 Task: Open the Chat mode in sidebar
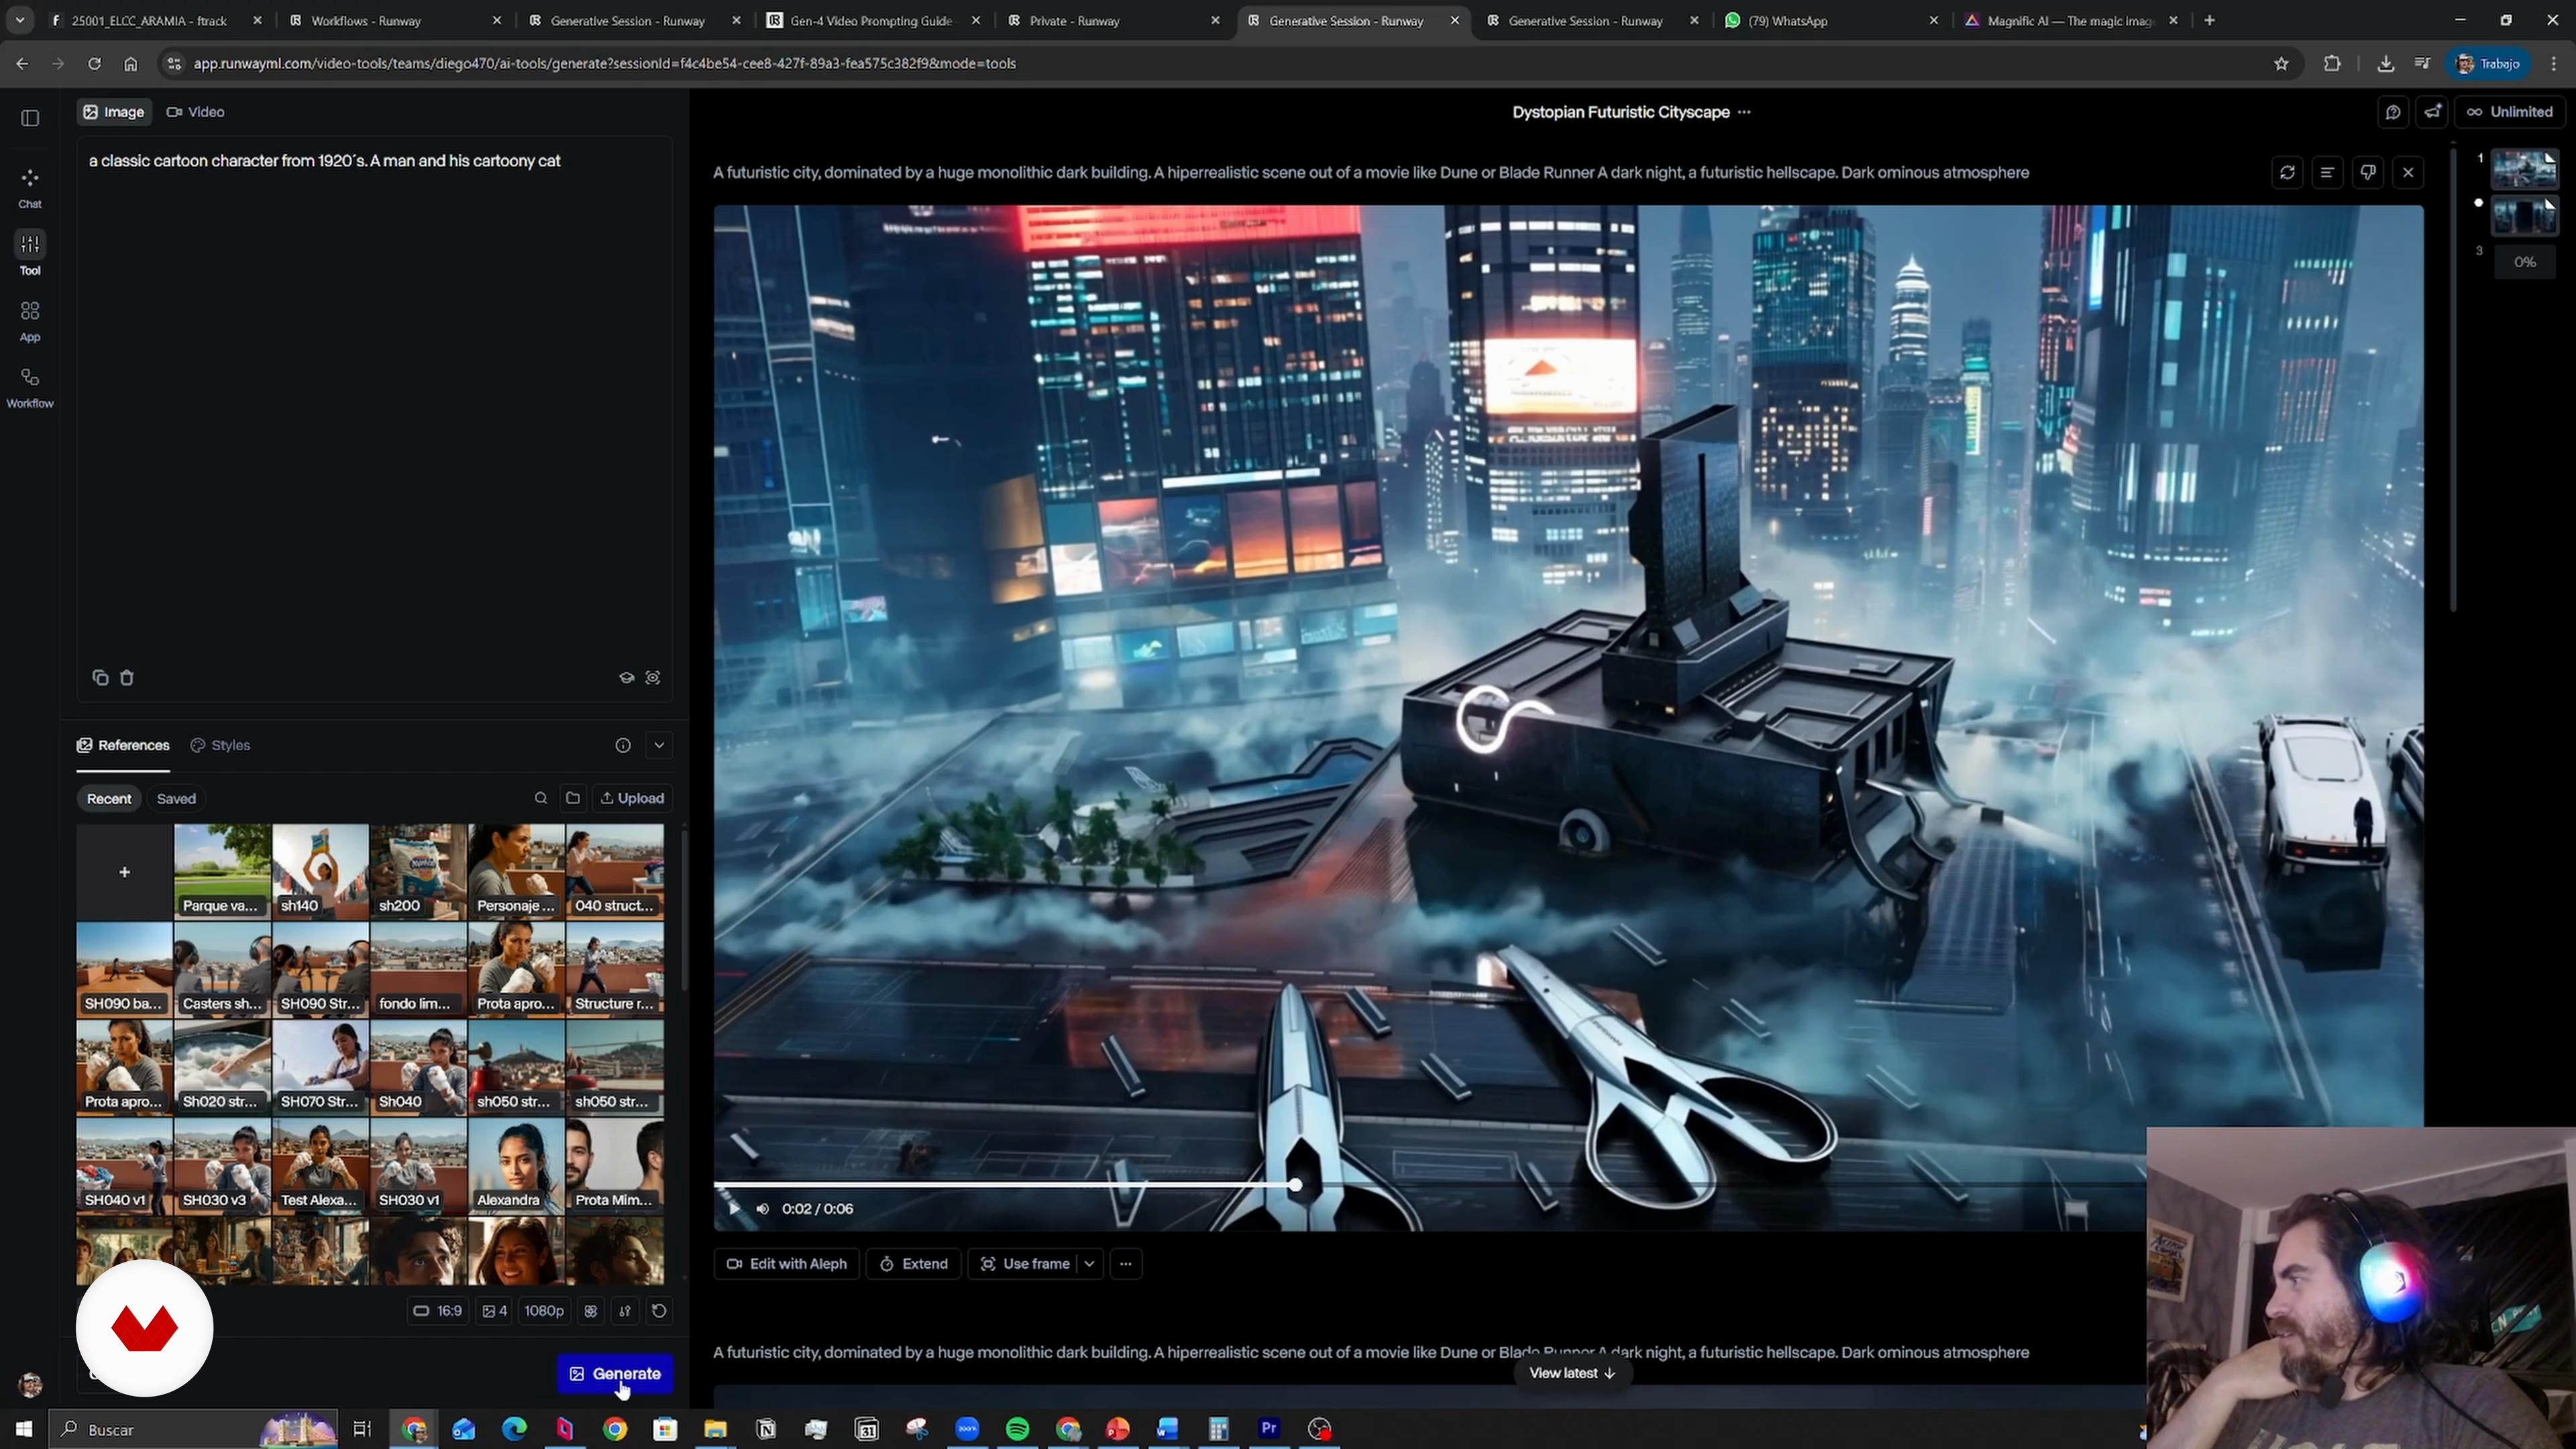30,187
